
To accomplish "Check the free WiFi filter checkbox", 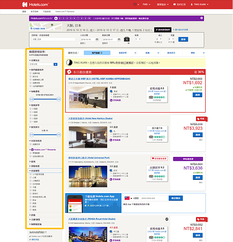I will [31, 79].
